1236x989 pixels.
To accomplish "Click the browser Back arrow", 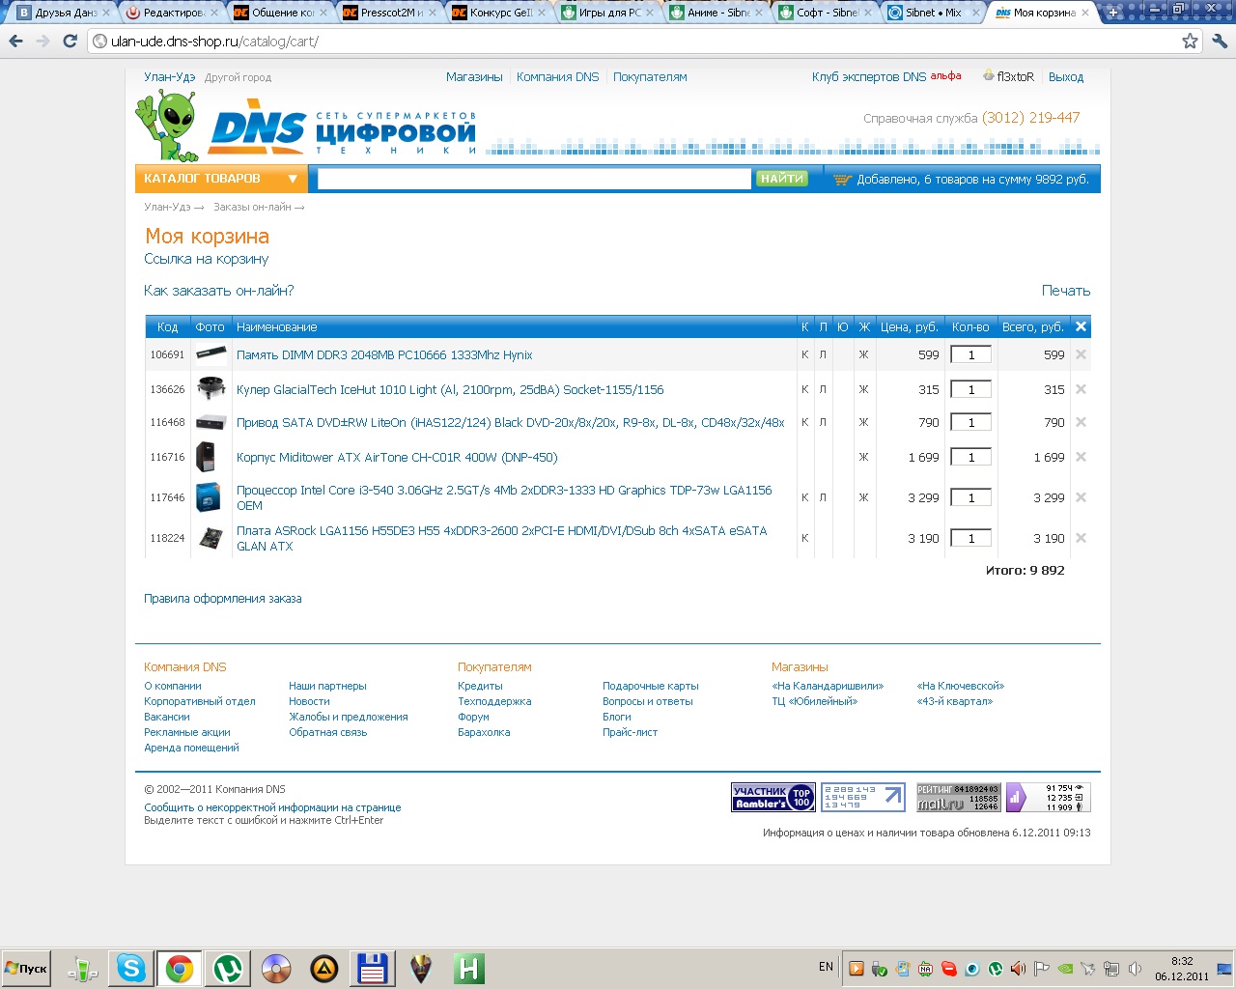I will click(15, 41).
